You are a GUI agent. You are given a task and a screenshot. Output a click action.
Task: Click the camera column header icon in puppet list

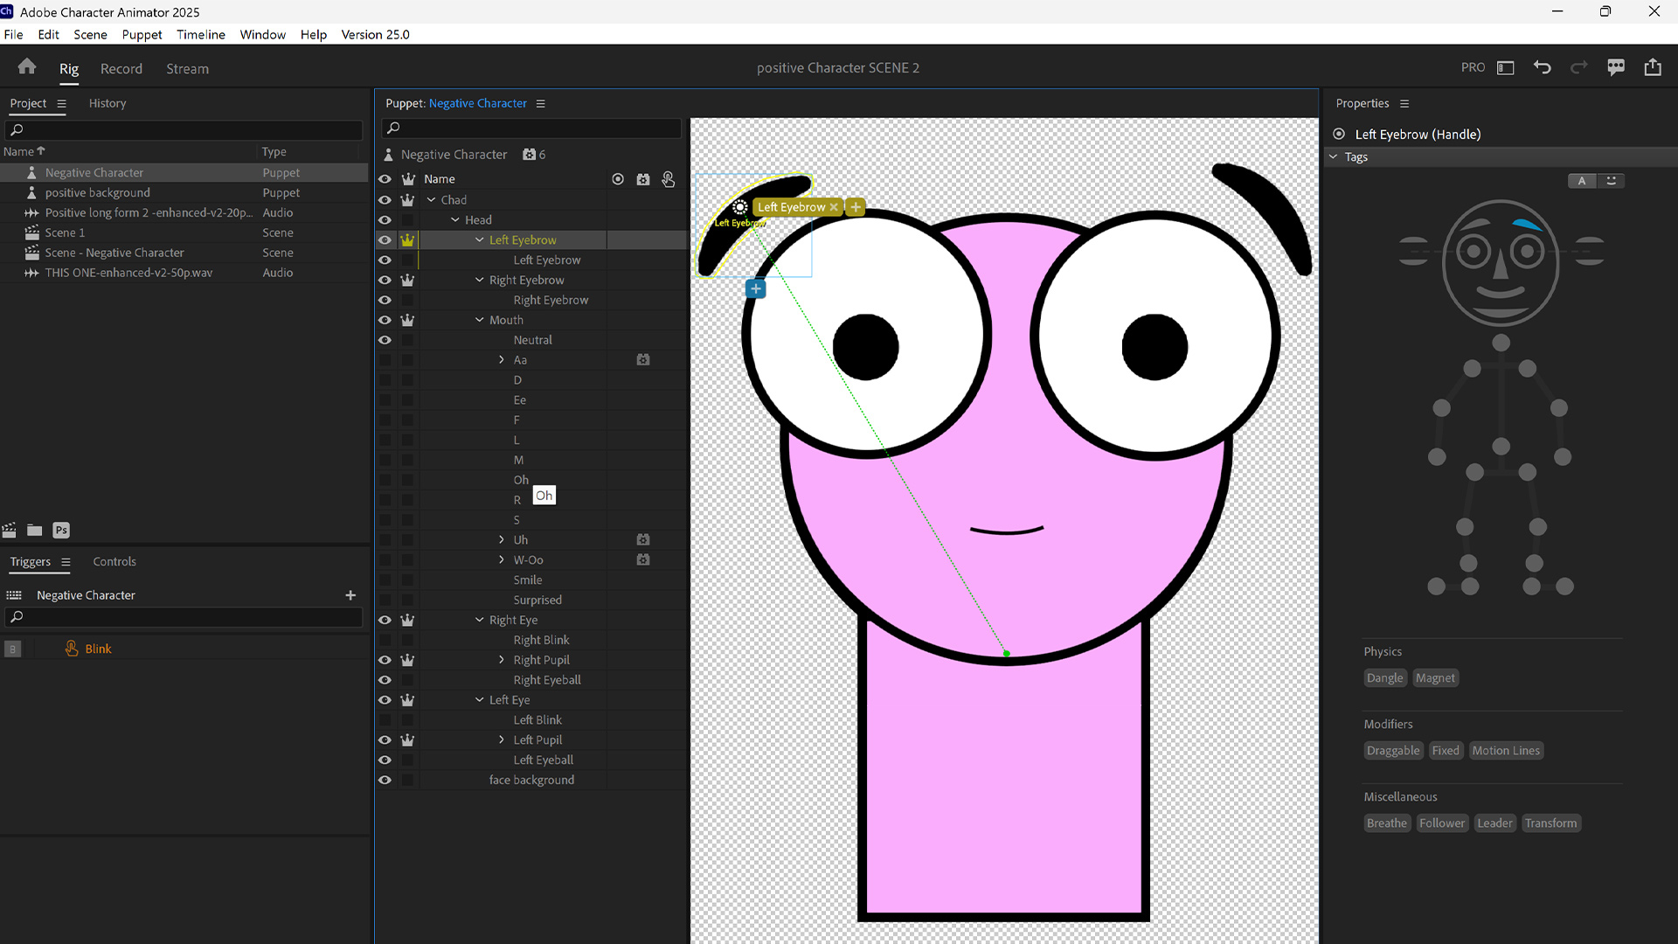[x=643, y=179]
